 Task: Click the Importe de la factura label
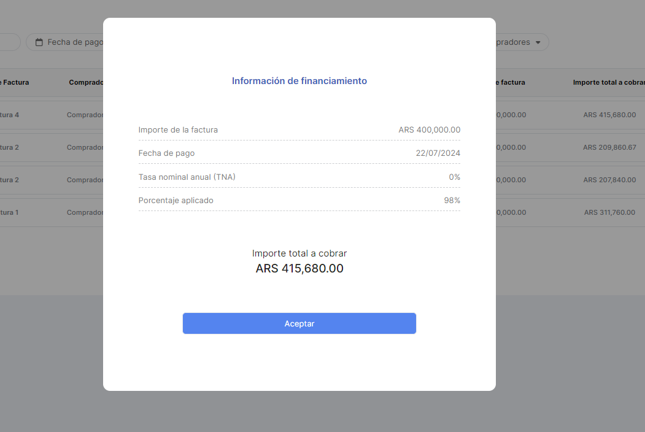point(178,130)
